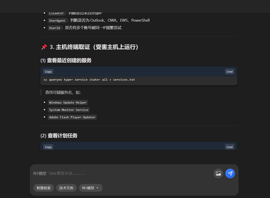Click the sc queryex command text
Image resolution: width=270 pixels, height=198 pixels.
[x=89, y=80]
